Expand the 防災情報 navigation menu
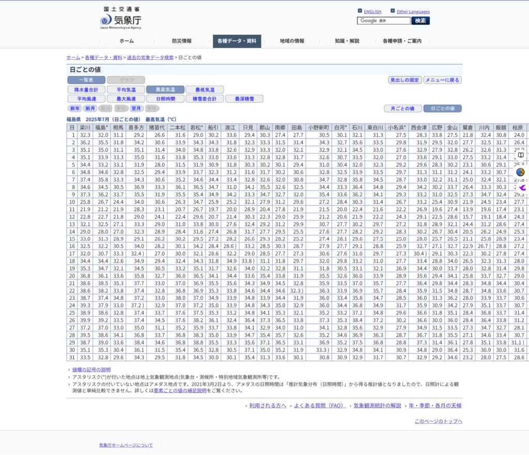This screenshot has width=529, height=455. [x=182, y=41]
